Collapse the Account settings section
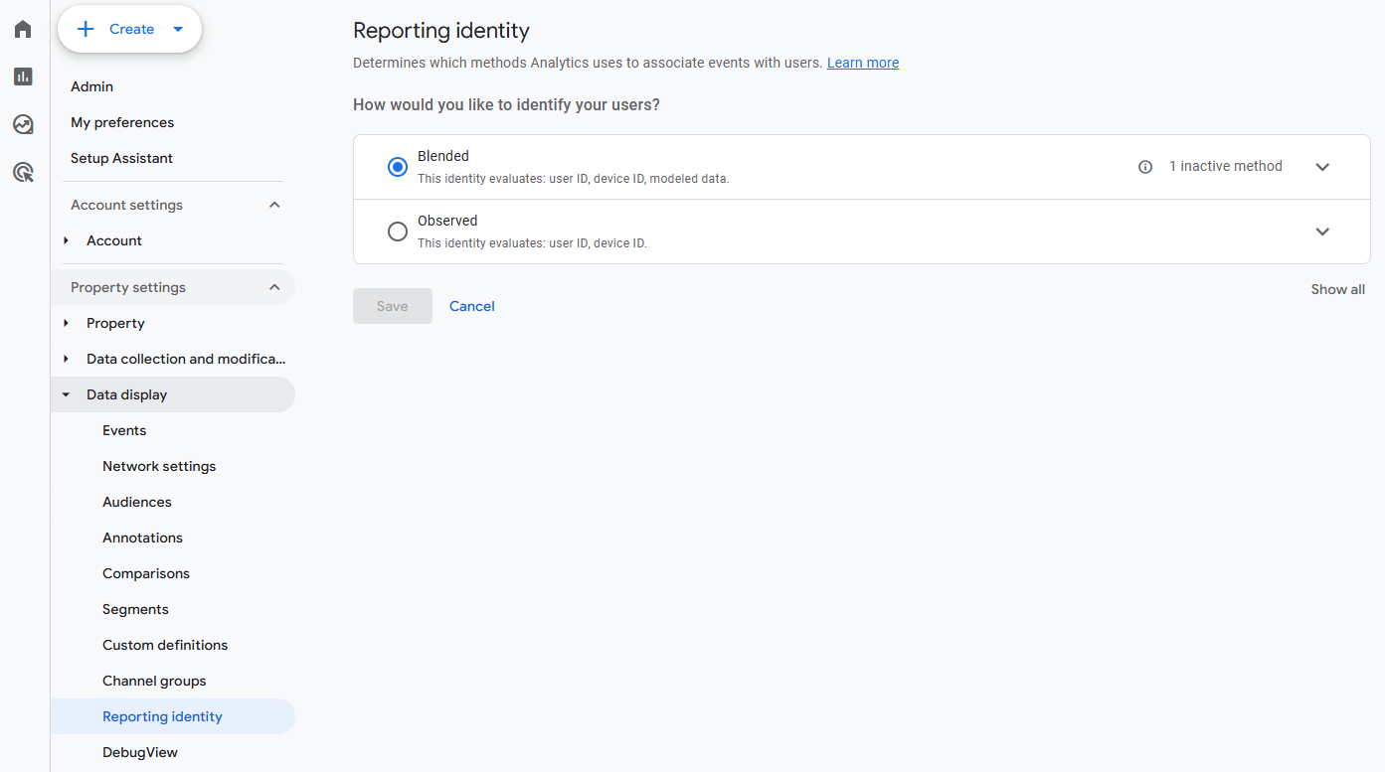The height and width of the screenshot is (772, 1385). tap(275, 205)
